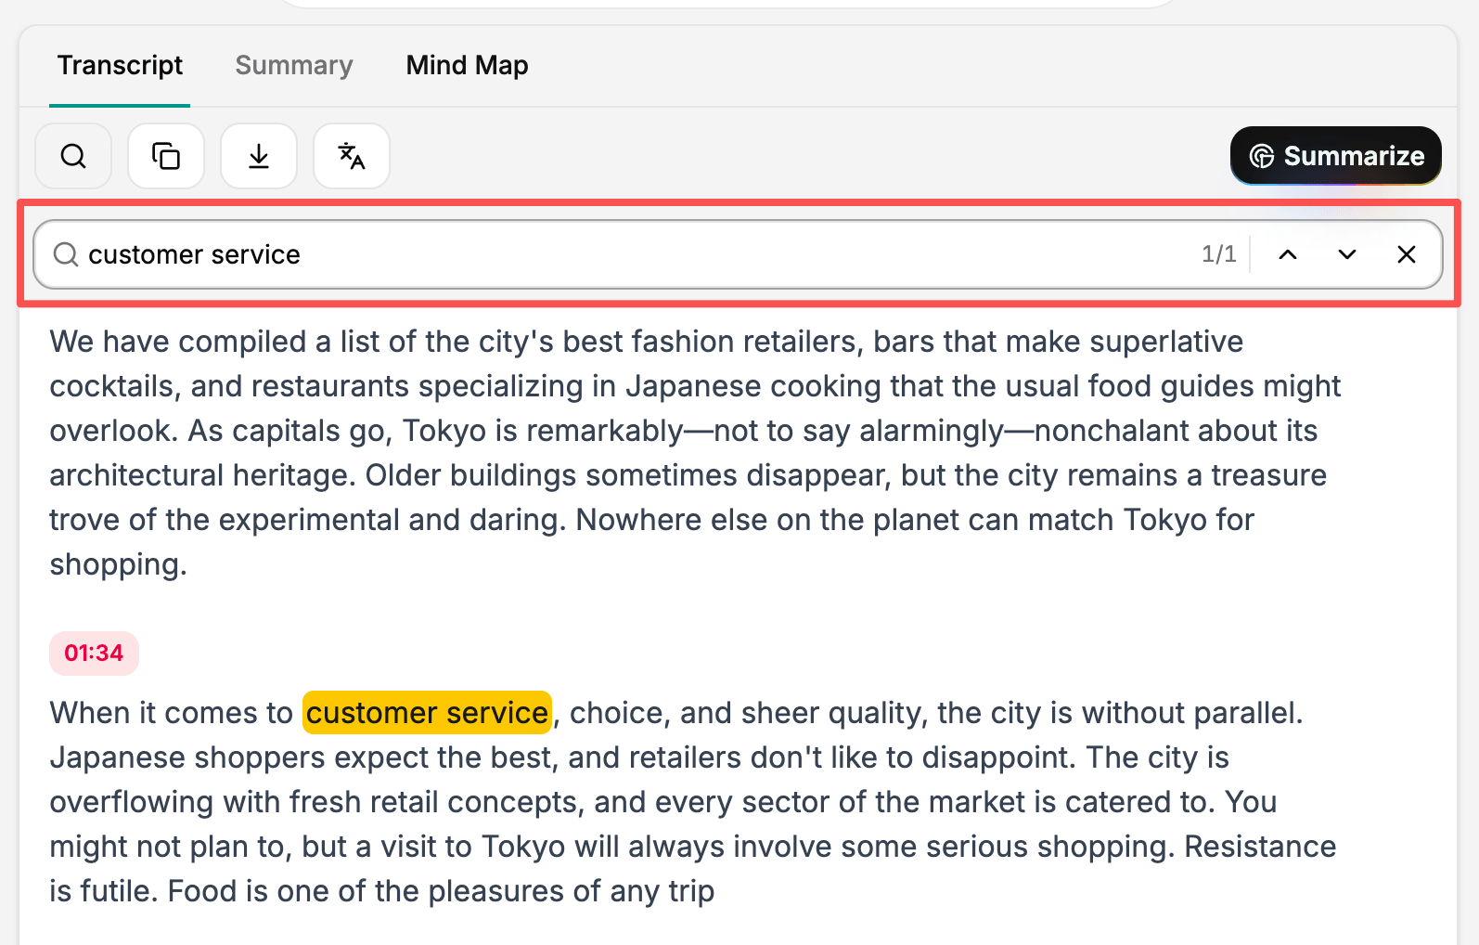Go to previous search match
1479x945 pixels.
pos(1288,254)
